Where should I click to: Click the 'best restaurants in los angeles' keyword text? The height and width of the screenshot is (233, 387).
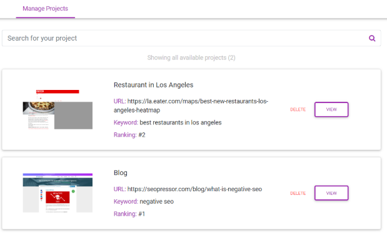click(181, 122)
